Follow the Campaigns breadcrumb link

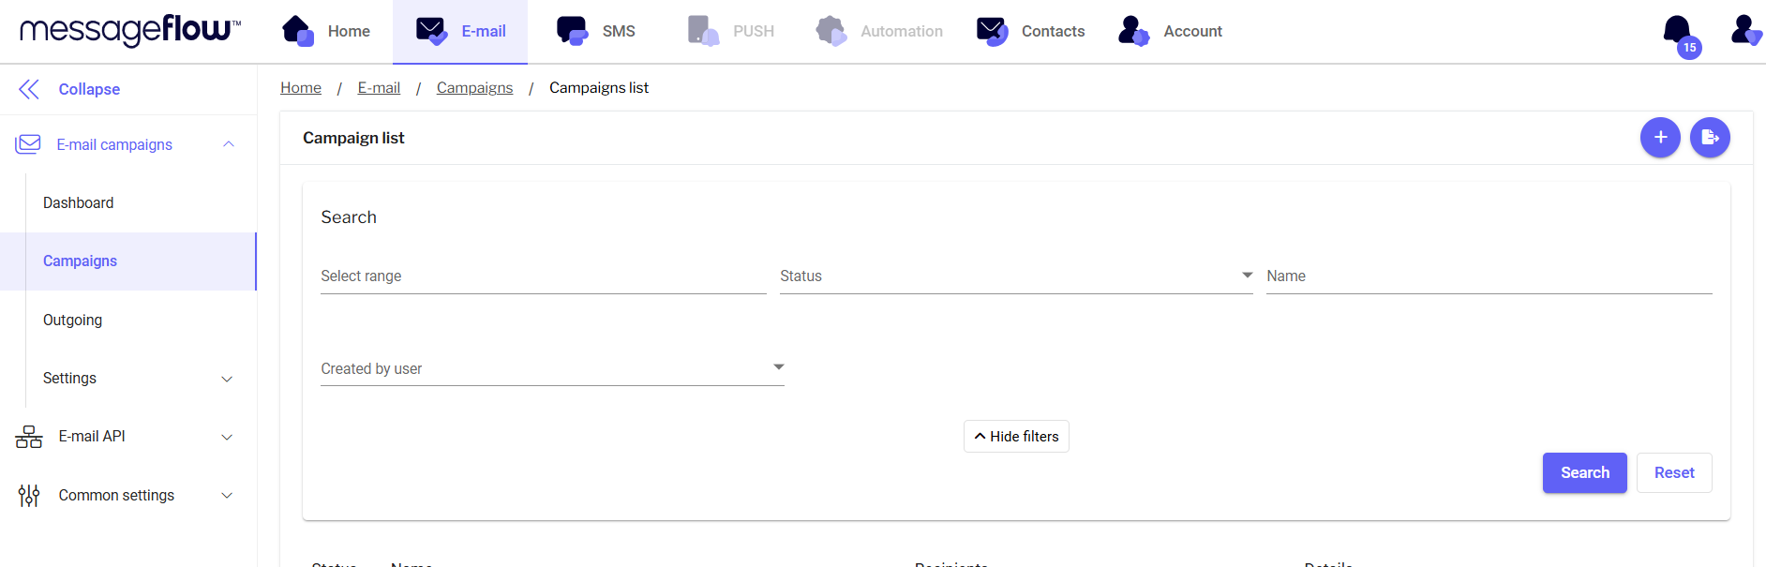474,88
